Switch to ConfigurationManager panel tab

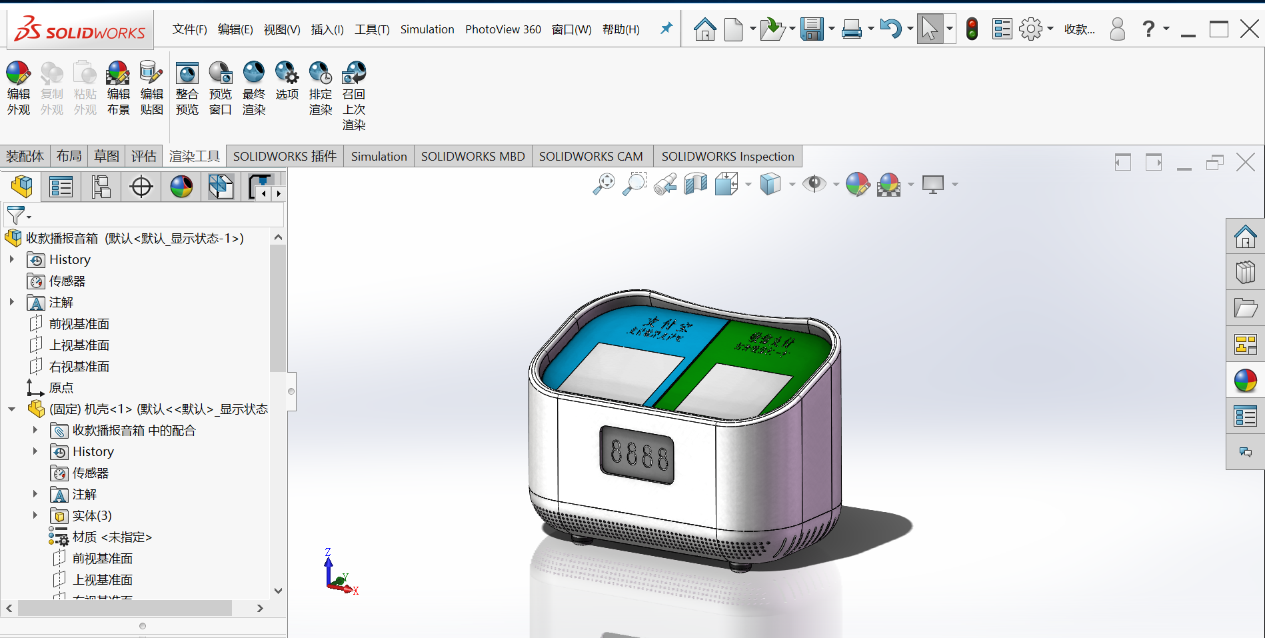tap(101, 187)
